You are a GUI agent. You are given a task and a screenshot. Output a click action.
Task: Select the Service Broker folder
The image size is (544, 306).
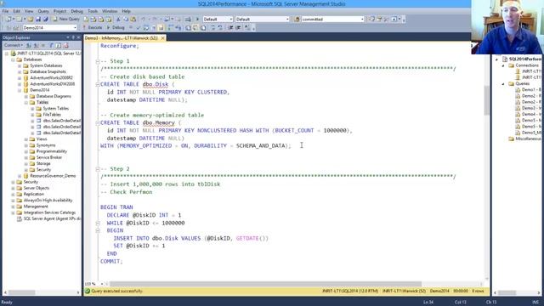click(49, 157)
